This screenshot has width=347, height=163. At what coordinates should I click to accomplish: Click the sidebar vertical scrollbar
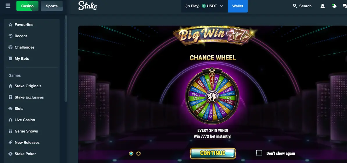pyautogui.click(x=66, y=59)
